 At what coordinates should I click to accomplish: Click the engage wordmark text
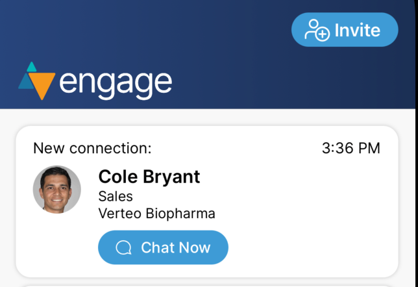coord(116,82)
